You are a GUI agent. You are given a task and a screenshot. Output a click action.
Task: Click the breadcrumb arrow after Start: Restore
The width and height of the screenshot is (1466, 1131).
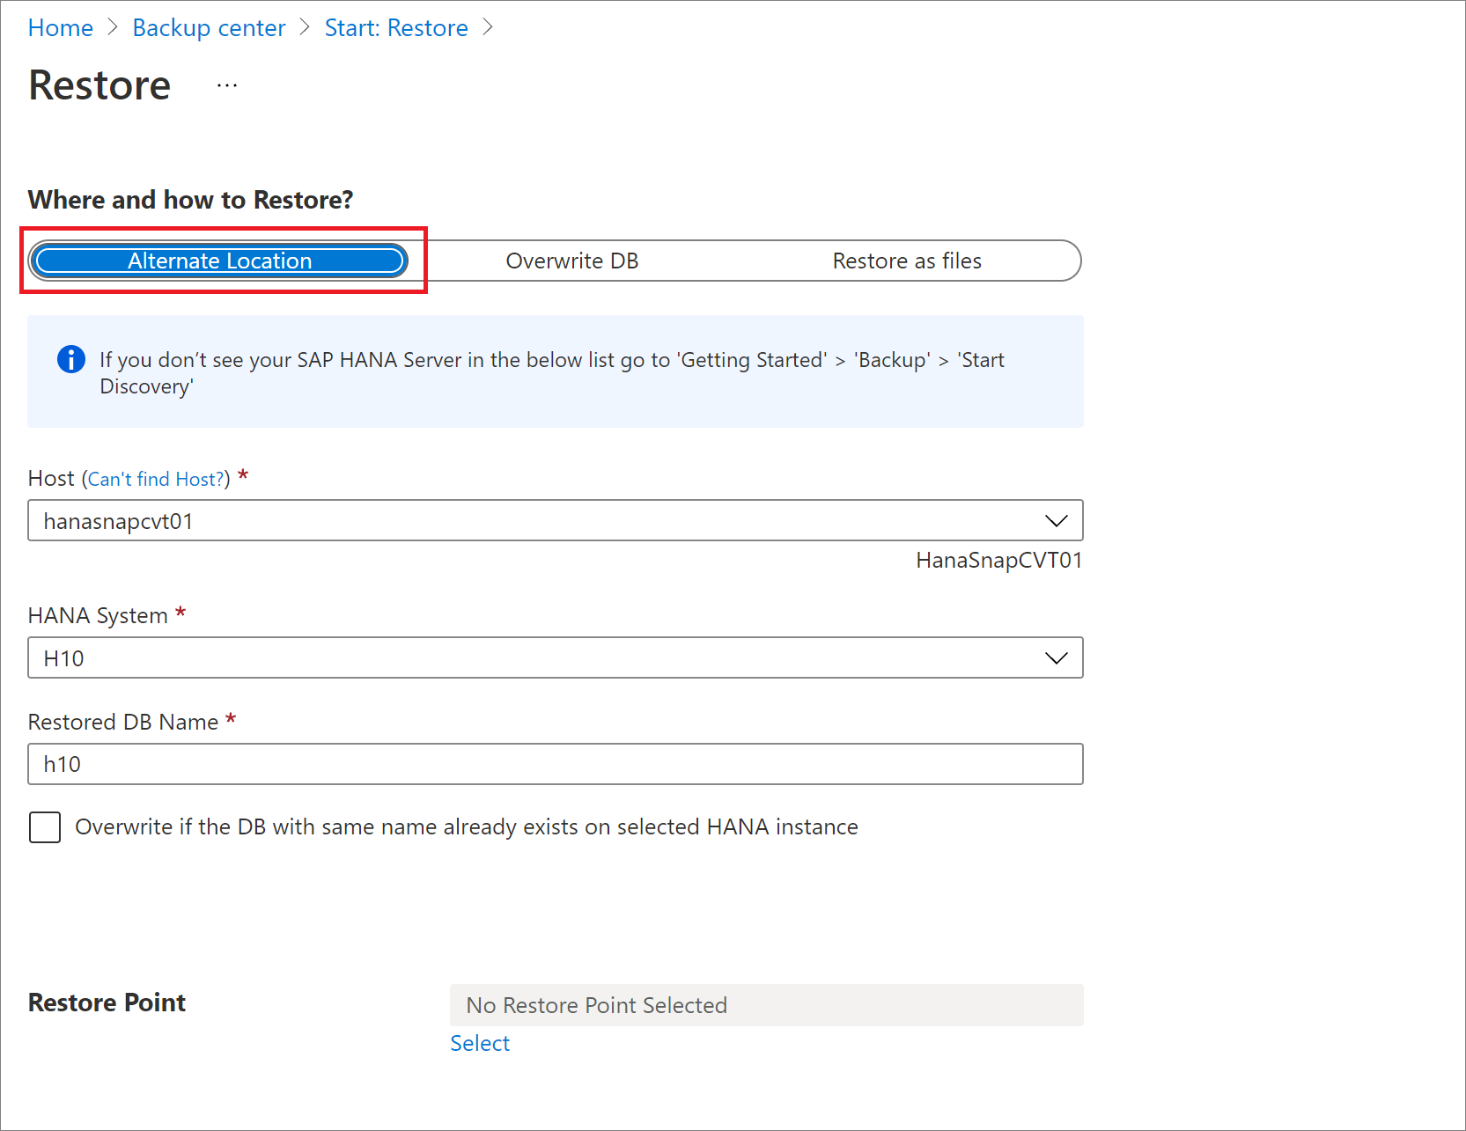tap(487, 27)
